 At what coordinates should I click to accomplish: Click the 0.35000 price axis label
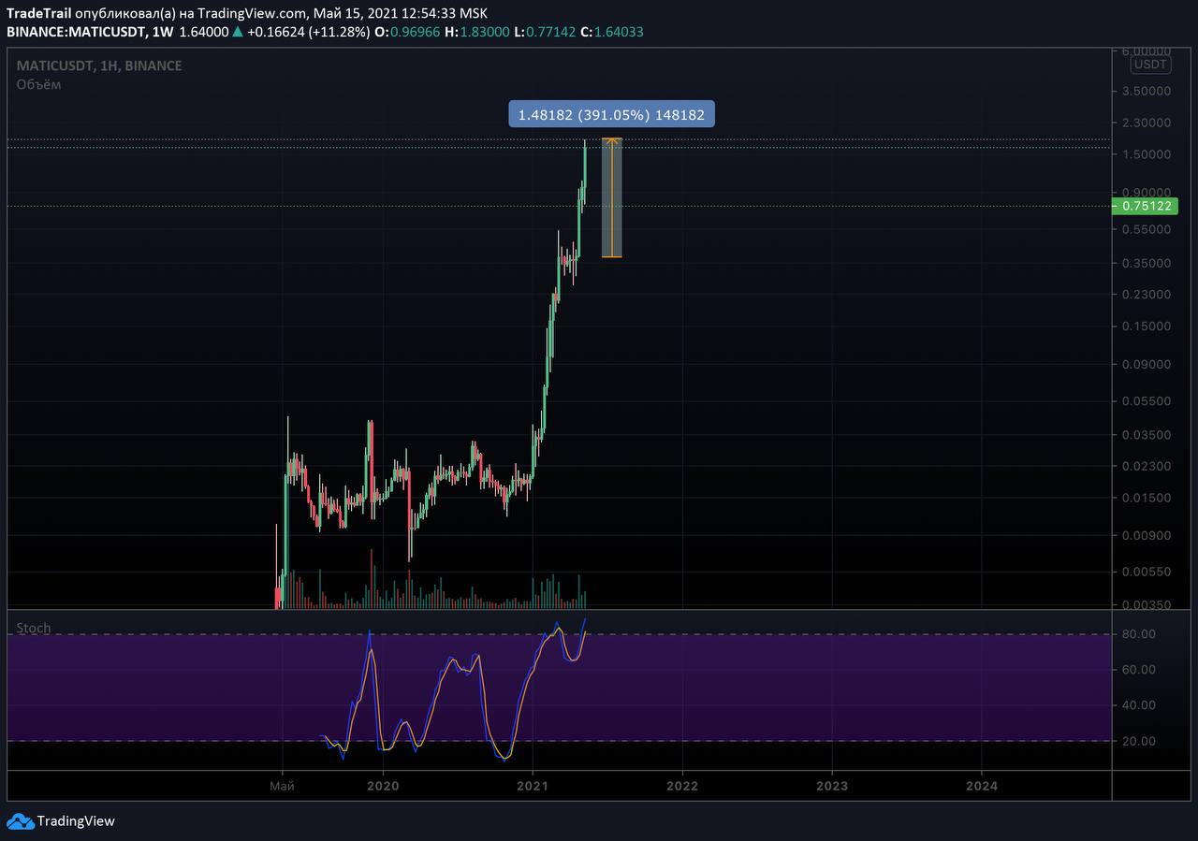tap(1146, 263)
